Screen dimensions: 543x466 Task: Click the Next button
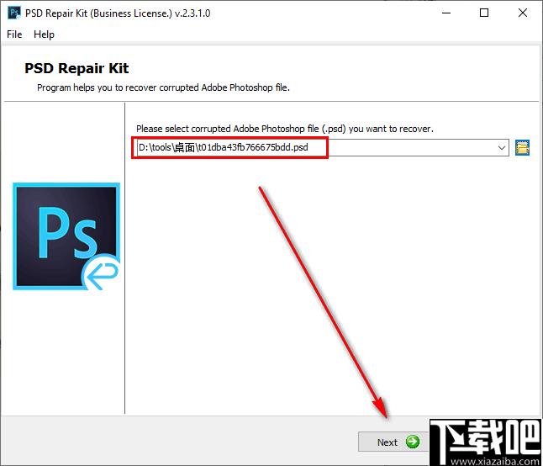point(393,442)
